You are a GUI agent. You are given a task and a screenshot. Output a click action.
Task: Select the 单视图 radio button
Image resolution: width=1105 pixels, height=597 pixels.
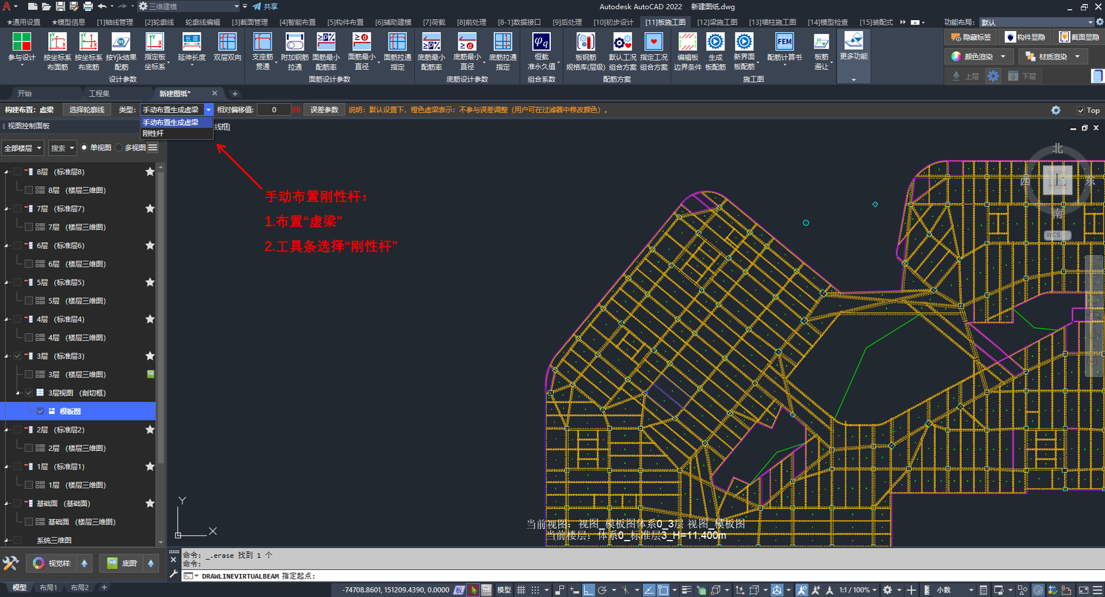(85, 148)
